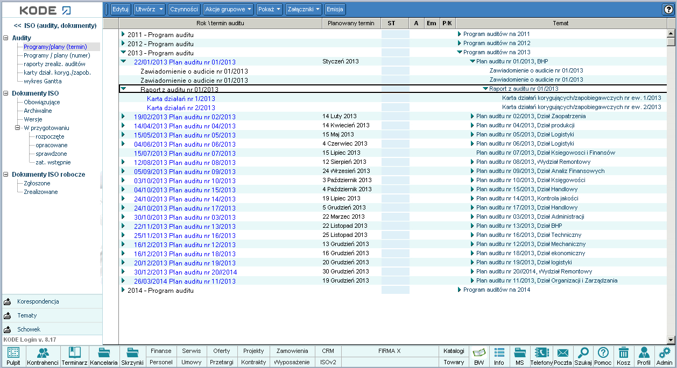
Task: Select Zgłoszone tree item
Action: (x=37, y=183)
